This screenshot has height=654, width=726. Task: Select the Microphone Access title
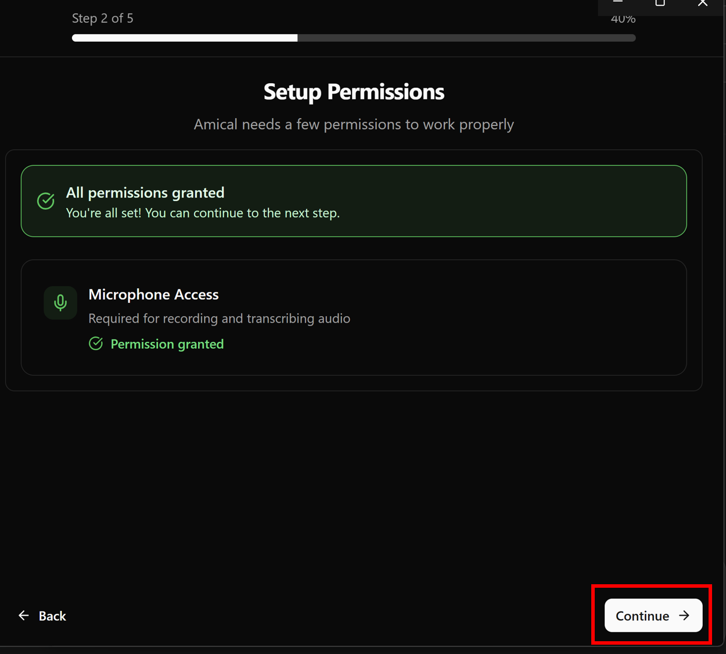(x=153, y=295)
